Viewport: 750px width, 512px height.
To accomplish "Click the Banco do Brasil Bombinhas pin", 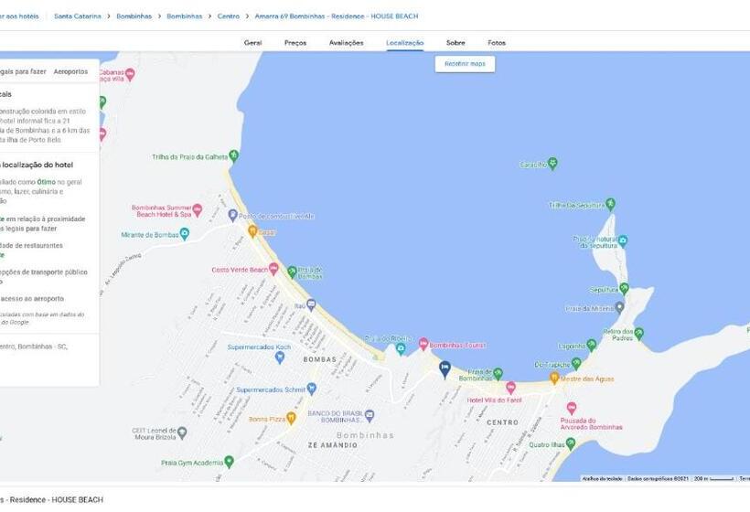I will [370, 416].
